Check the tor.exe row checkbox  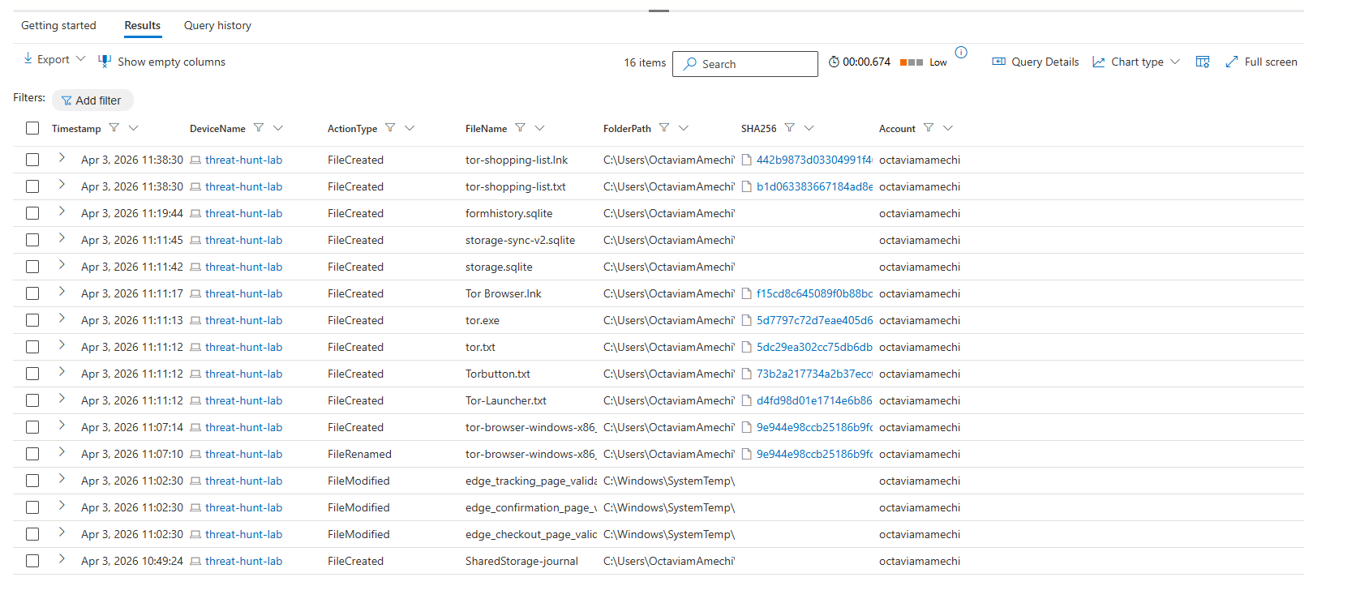[32, 320]
